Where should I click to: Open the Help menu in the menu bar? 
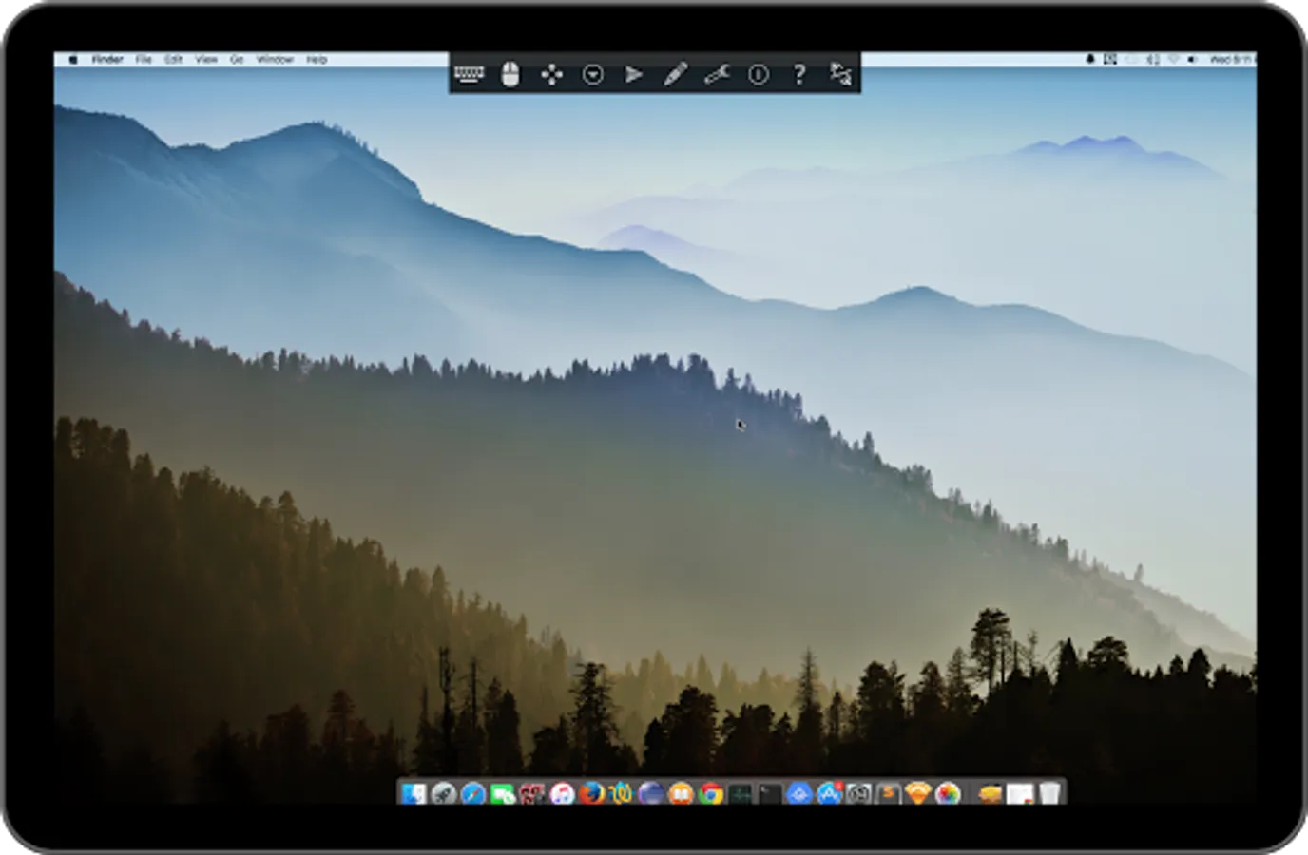tap(317, 59)
